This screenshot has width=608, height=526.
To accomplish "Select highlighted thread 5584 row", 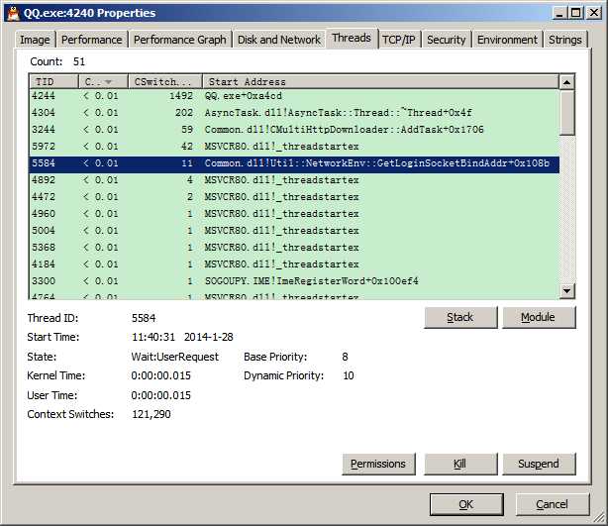I will pyautogui.click(x=294, y=163).
